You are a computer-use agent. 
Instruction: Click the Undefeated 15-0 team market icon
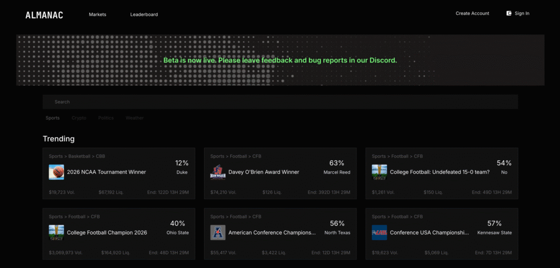379,172
